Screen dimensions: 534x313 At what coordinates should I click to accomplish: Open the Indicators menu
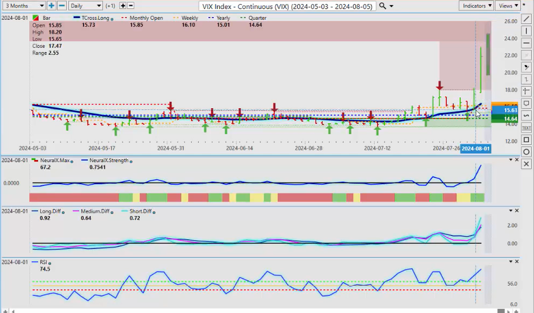coord(477,6)
